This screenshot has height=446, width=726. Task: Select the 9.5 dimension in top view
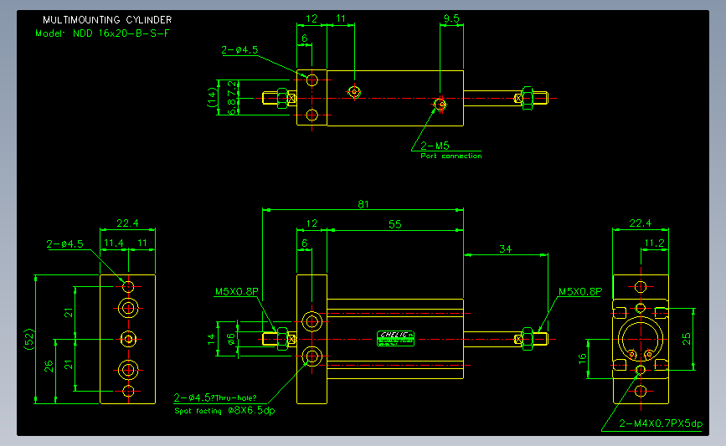(451, 19)
